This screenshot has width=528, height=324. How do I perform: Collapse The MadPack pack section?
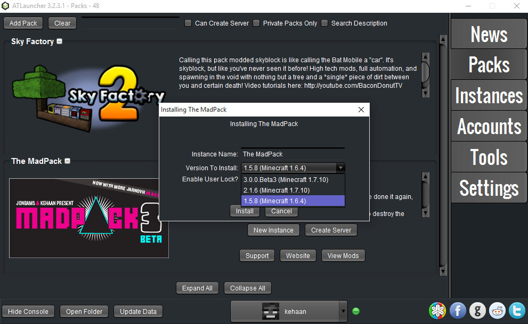tap(67, 161)
